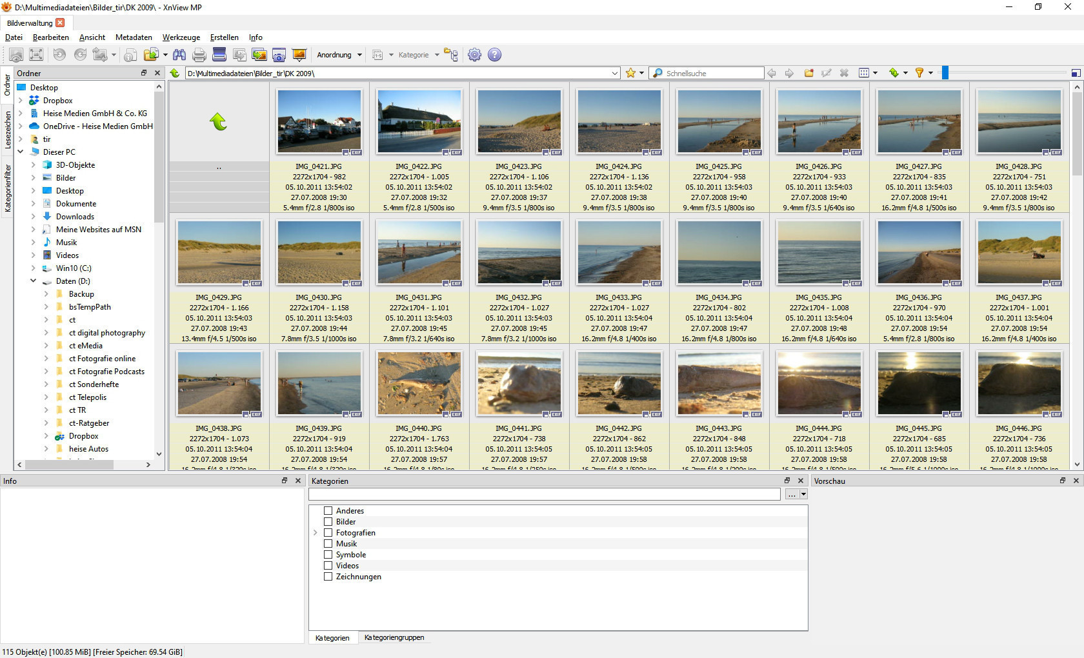Start the slideshow from the toolbar
This screenshot has width=1084, height=658.
tap(299, 55)
